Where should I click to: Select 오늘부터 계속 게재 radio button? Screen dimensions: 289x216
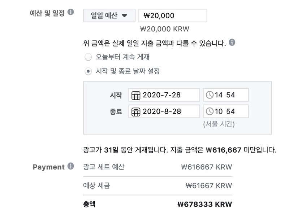(x=88, y=57)
